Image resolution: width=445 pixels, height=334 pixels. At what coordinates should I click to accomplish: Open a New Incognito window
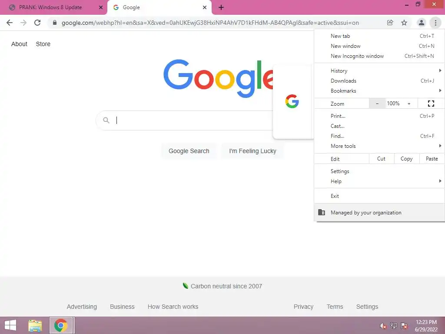tap(379, 56)
